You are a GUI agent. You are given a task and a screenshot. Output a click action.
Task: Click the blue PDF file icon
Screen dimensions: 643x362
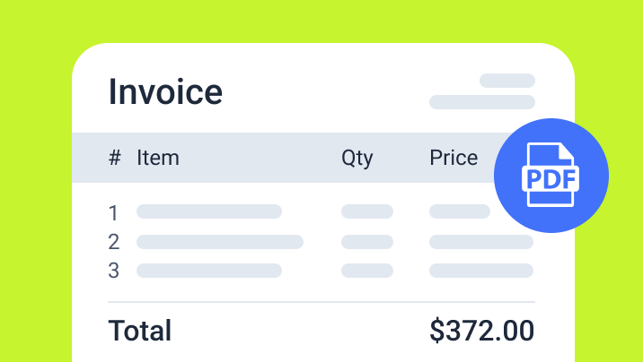(551, 175)
